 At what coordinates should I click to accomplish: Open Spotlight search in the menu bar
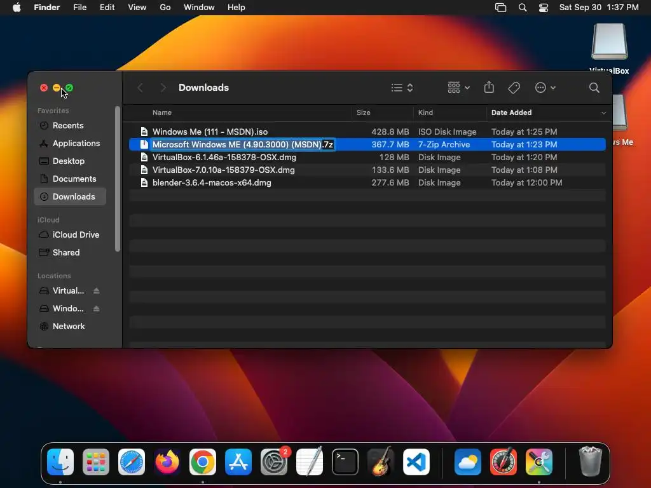523,8
